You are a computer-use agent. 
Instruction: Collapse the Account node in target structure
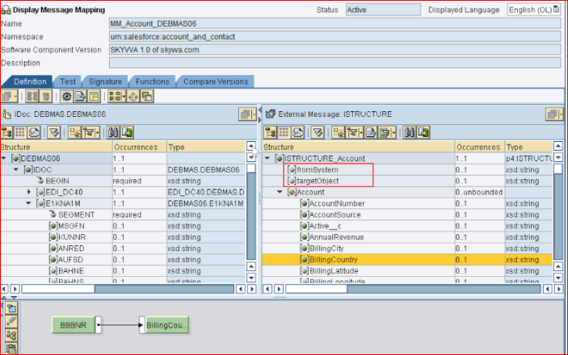pyautogui.click(x=280, y=192)
